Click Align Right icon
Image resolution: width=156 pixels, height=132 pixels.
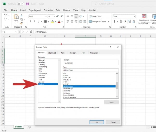pyautogui.click(x=76, y=21)
